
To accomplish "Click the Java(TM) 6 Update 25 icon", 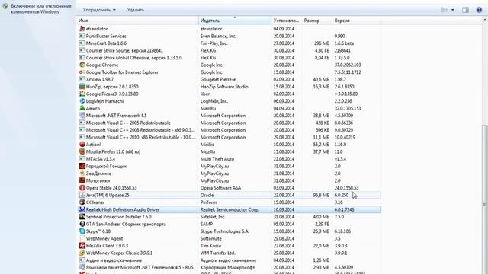I will [82, 195].
